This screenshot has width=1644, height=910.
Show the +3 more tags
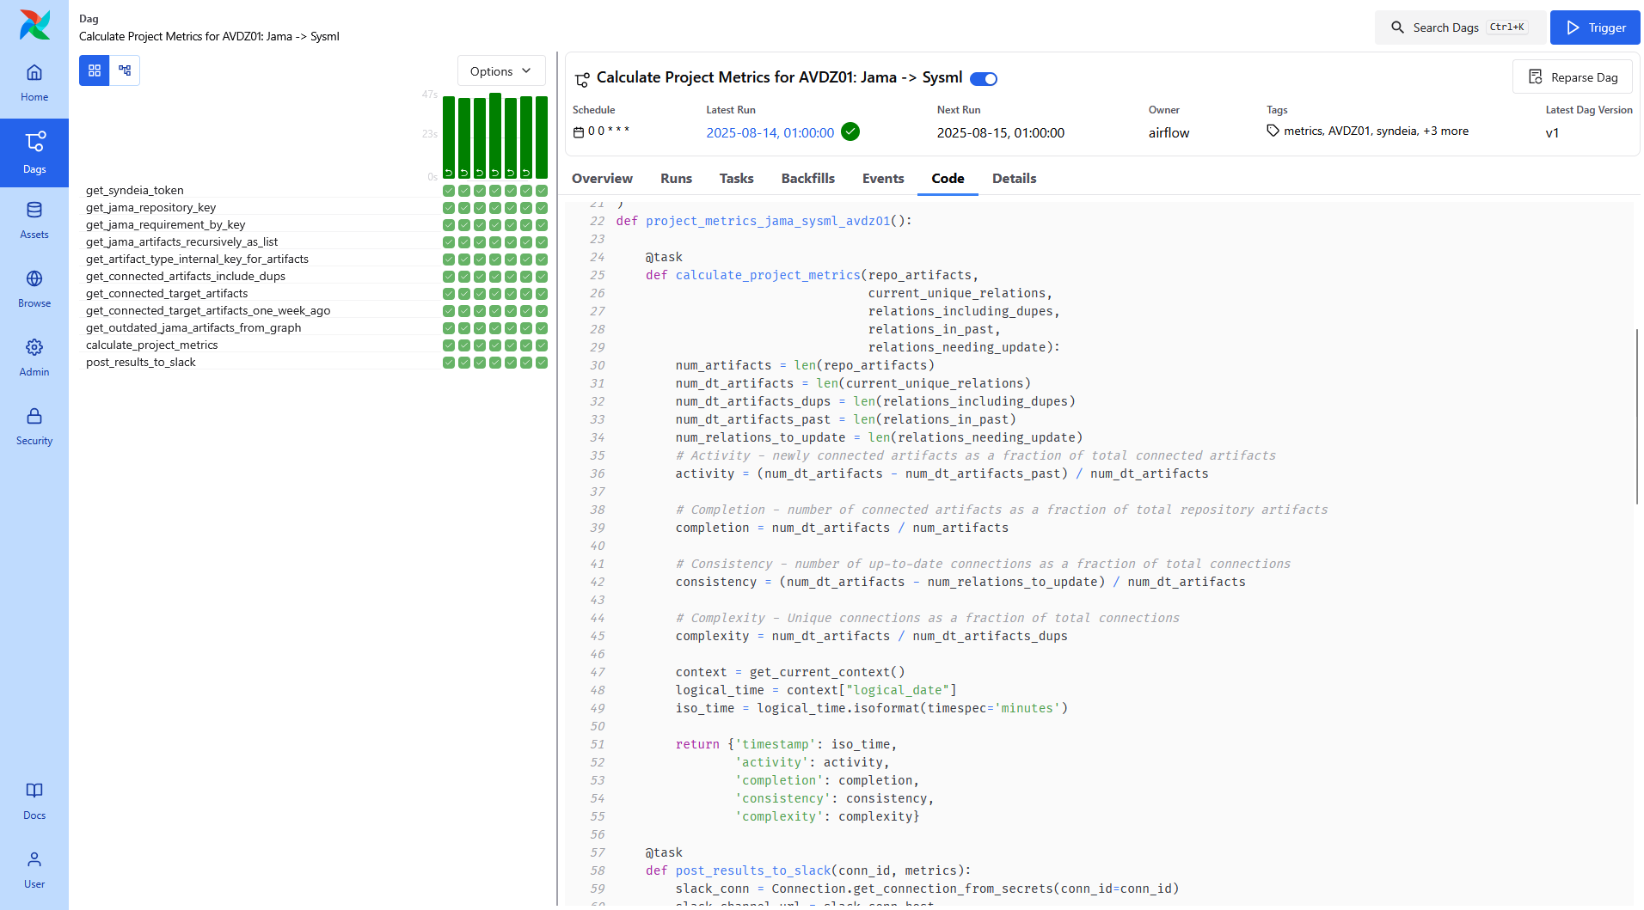[x=1445, y=131]
